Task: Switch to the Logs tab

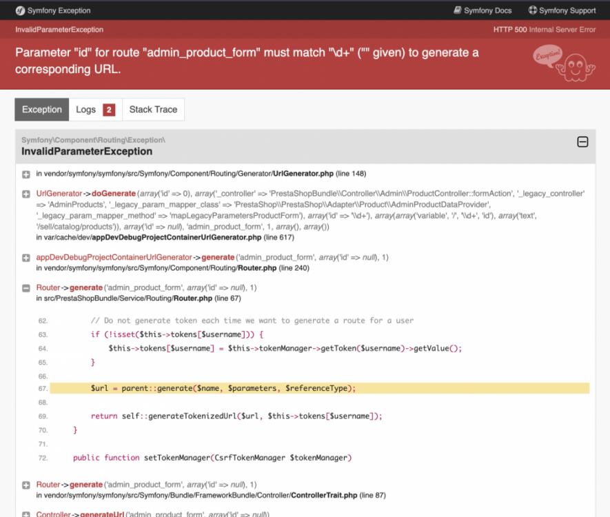Action: point(85,109)
